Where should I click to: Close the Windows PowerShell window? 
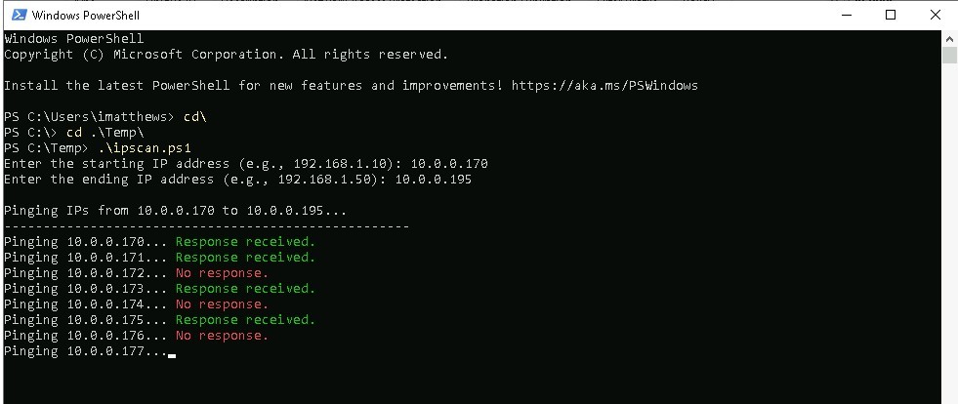[935, 15]
